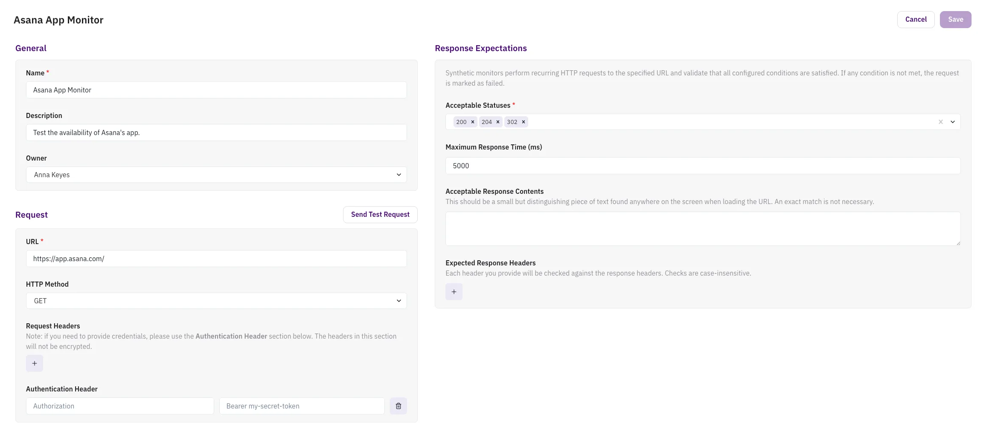Screen dimensions: 992x440
Task: Remove the 204 status tag
Action: 497,122
